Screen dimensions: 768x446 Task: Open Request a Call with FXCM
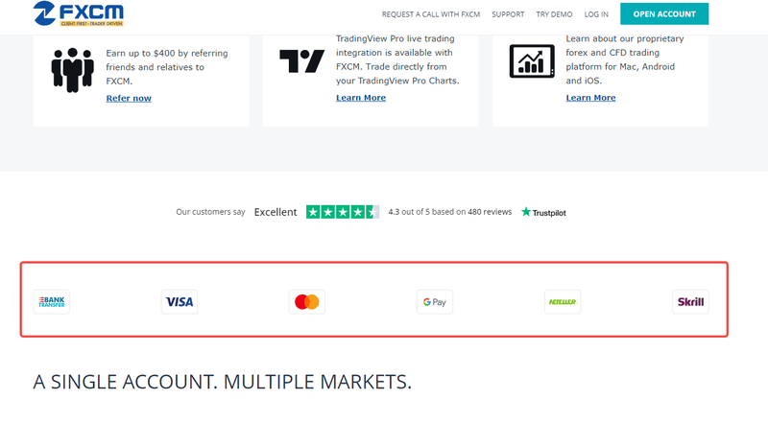pos(430,14)
